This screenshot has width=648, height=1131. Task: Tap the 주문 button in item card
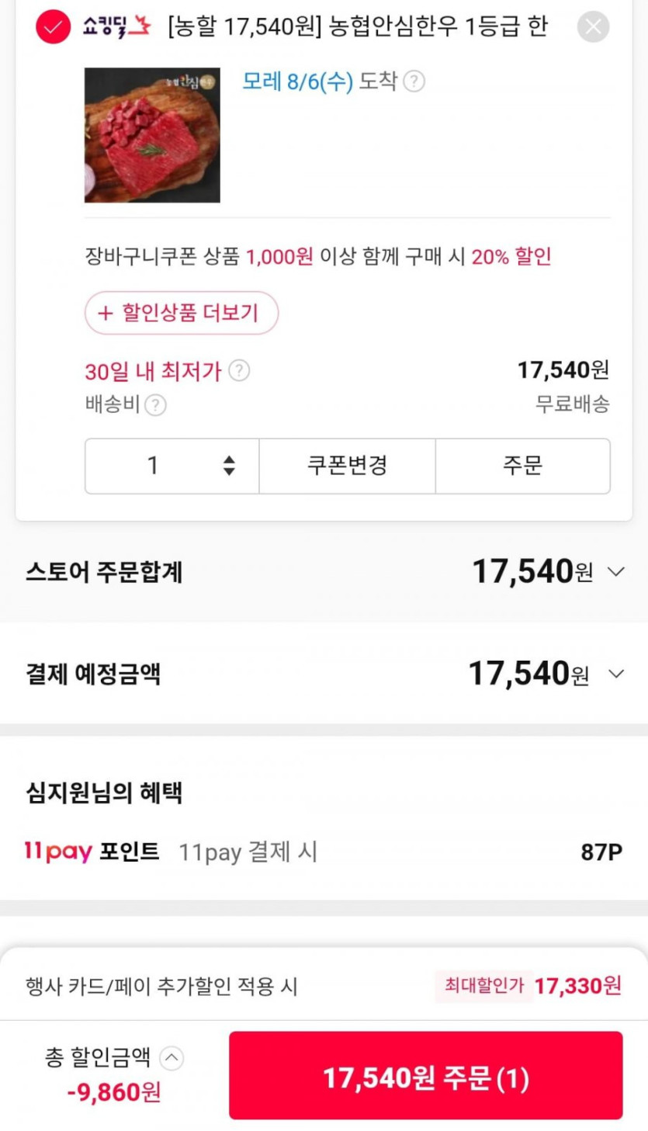[x=522, y=466]
